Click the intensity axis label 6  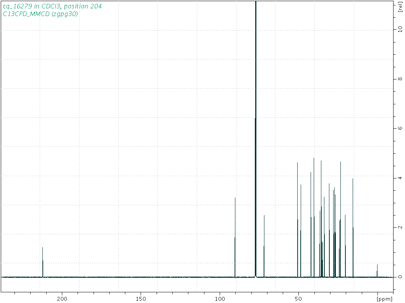(400, 128)
